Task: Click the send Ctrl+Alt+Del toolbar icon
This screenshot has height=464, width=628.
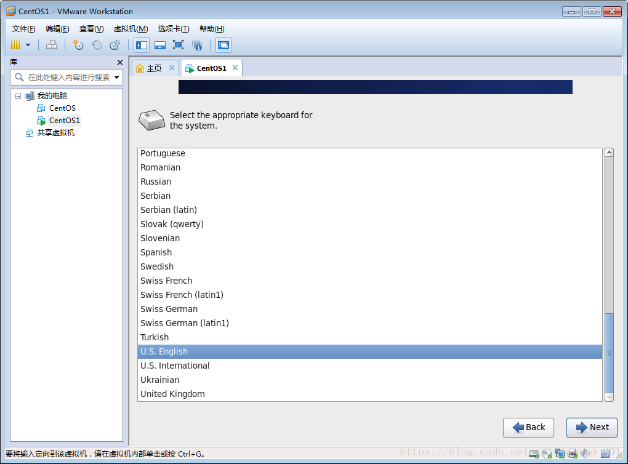Action: (x=52, y=45)
